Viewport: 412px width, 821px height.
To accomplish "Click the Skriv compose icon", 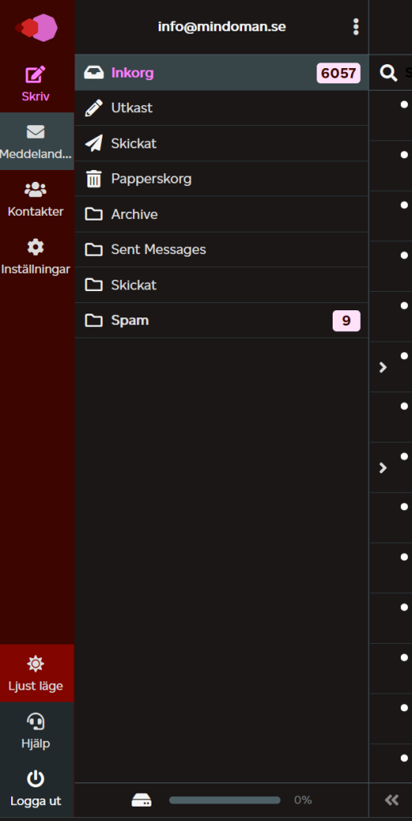I will coord(35,75).
